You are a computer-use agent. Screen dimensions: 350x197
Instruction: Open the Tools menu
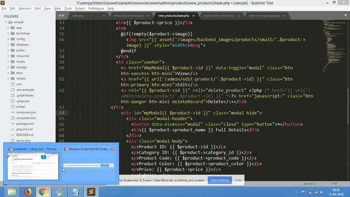point(68,9)
